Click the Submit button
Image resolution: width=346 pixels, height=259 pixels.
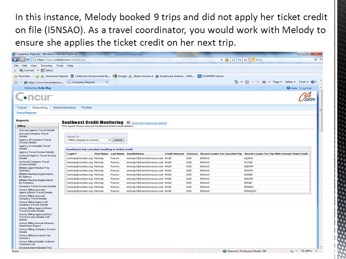pyautogui.click(x=118, y=140)
